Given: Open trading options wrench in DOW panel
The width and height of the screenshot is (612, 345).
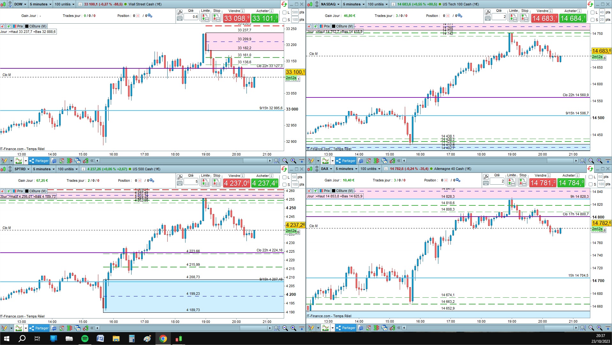Looking at the screenshot, I should 180,12.
